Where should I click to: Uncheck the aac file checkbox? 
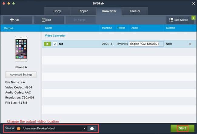click(x=55, y=44)
